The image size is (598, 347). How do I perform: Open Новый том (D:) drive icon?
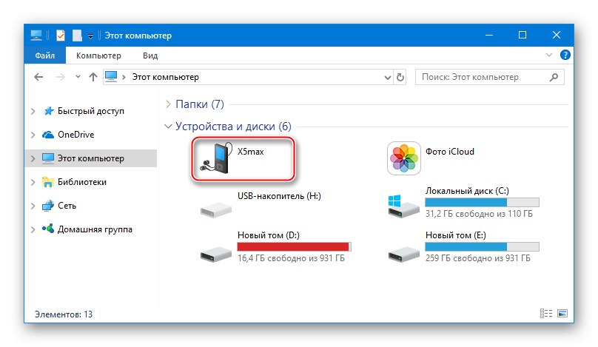216,255
